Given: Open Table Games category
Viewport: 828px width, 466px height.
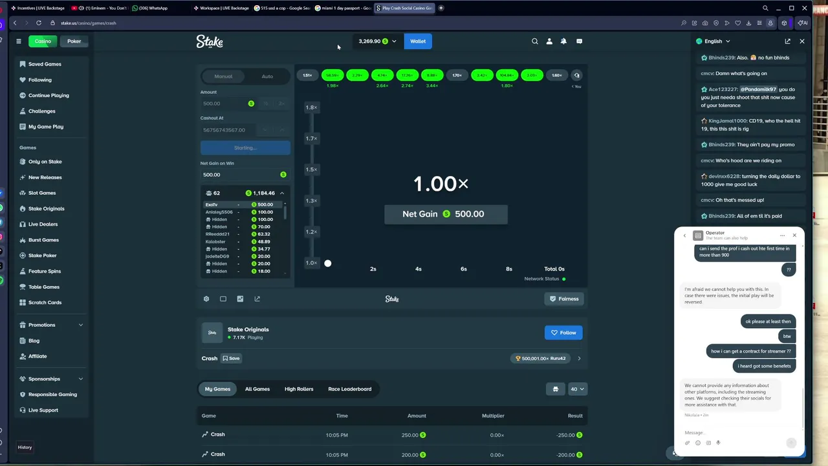Looking at the screenshot, I should [43, 287].
